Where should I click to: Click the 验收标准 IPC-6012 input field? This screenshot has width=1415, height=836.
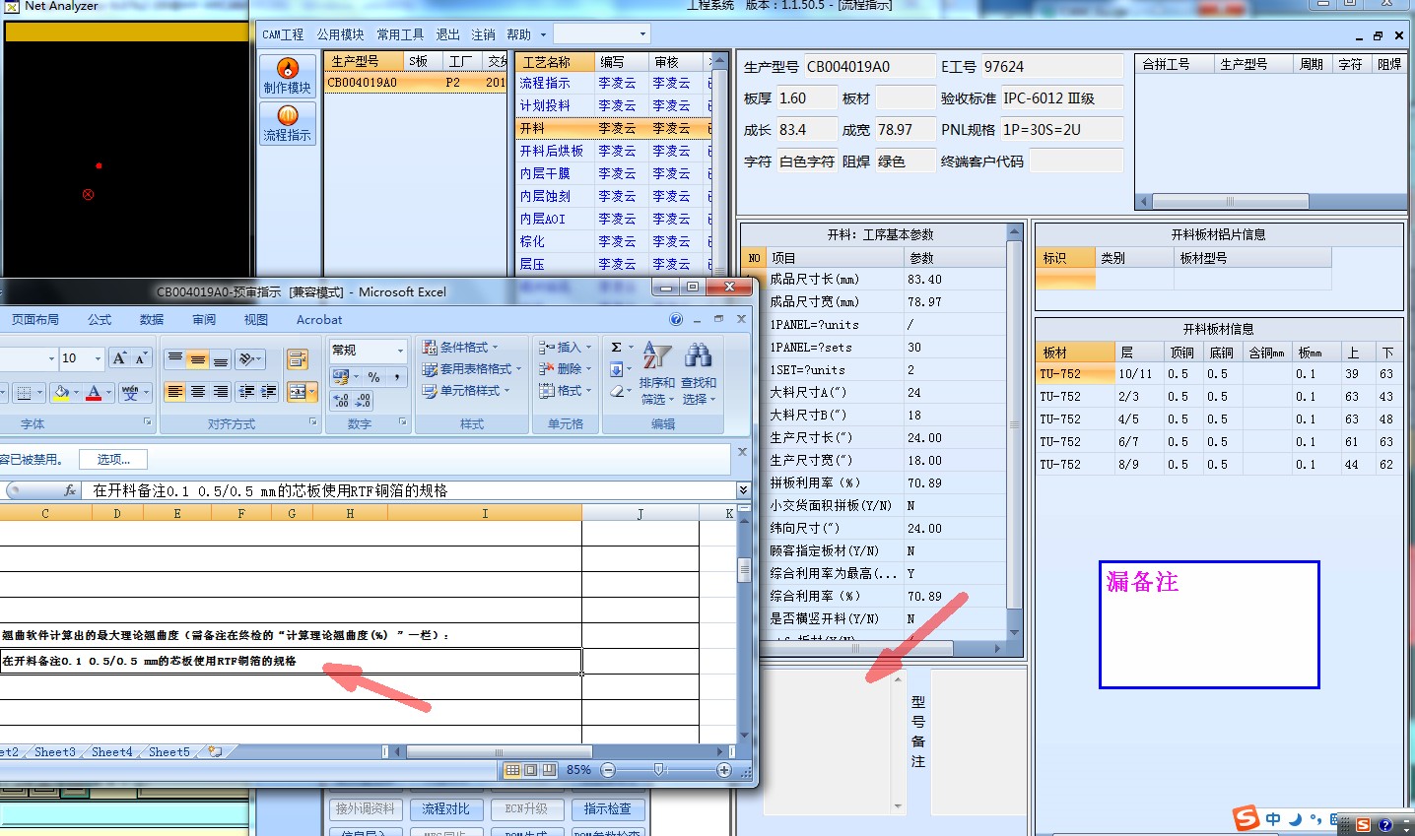[1061, 98]
